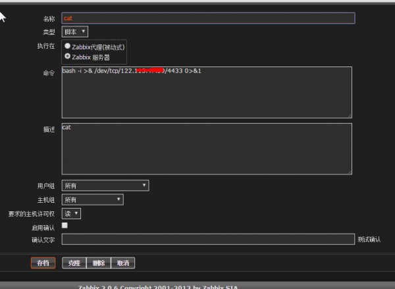Click the 确认文字 confirmation text field

point(208,239)
